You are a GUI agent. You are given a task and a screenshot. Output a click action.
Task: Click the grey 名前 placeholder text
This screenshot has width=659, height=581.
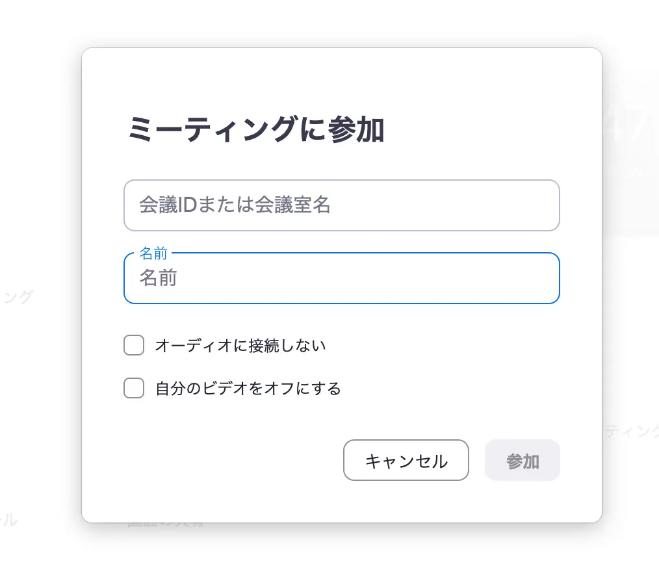[158, 278]
